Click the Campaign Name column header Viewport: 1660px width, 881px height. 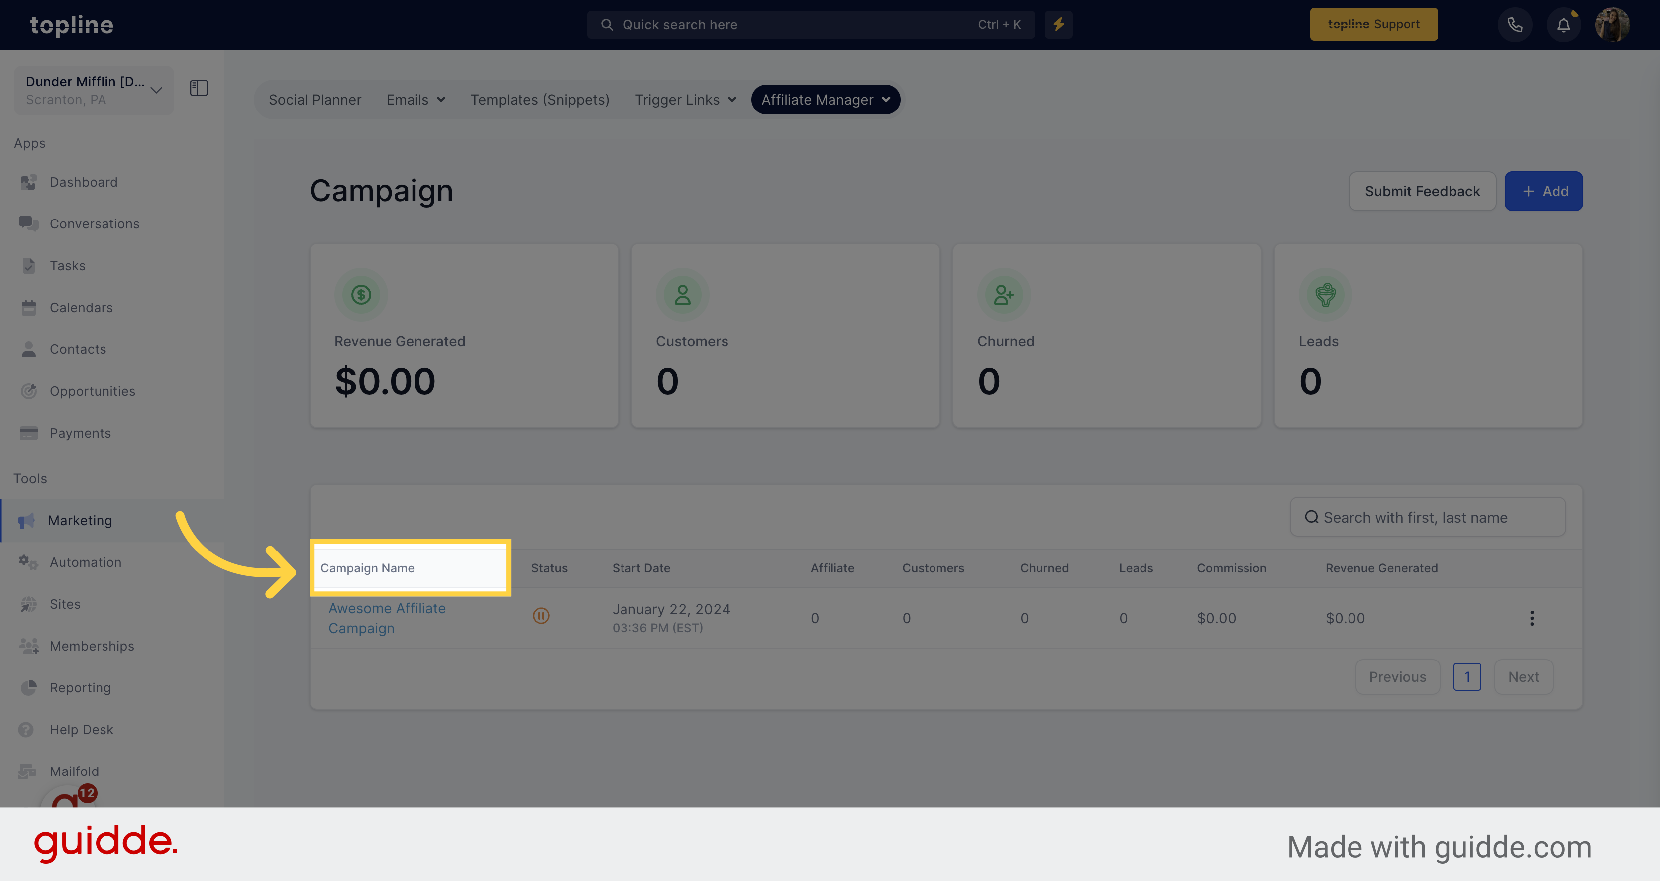click(367, 568)
